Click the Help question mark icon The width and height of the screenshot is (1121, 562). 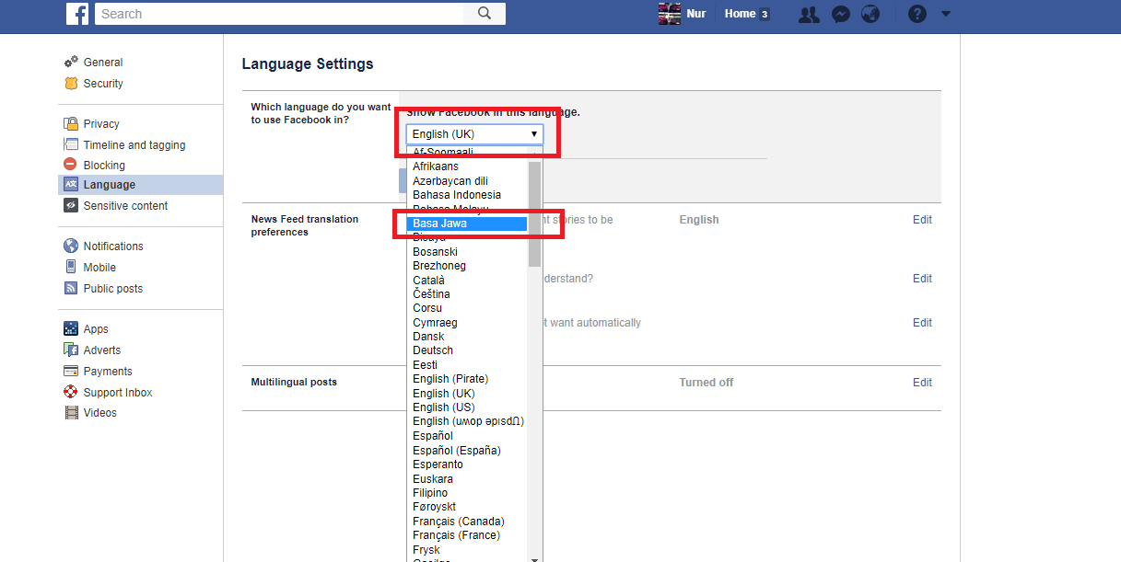point(917,14)
